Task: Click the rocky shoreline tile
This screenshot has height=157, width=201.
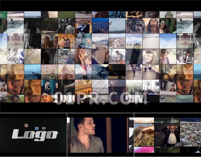Action: pyautogui.click(x=191, y=135)
